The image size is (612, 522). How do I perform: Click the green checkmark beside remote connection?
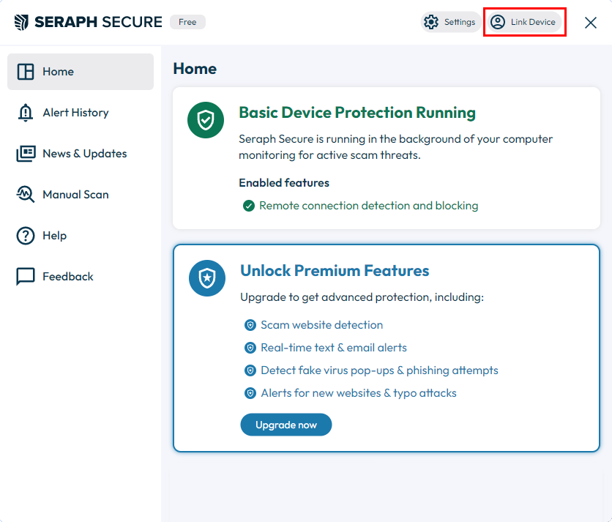(249, 206)
